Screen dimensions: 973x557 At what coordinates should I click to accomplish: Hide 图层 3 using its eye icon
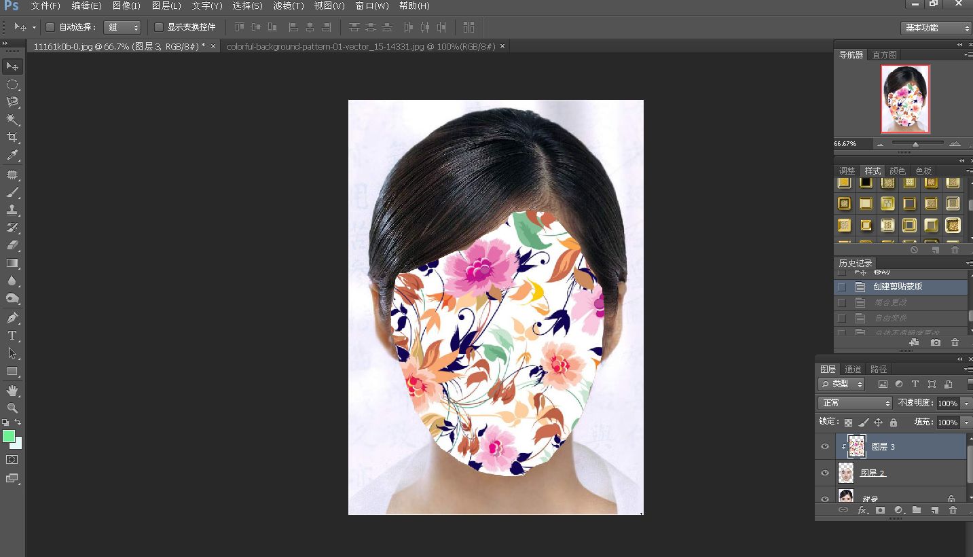click(825, 446)
